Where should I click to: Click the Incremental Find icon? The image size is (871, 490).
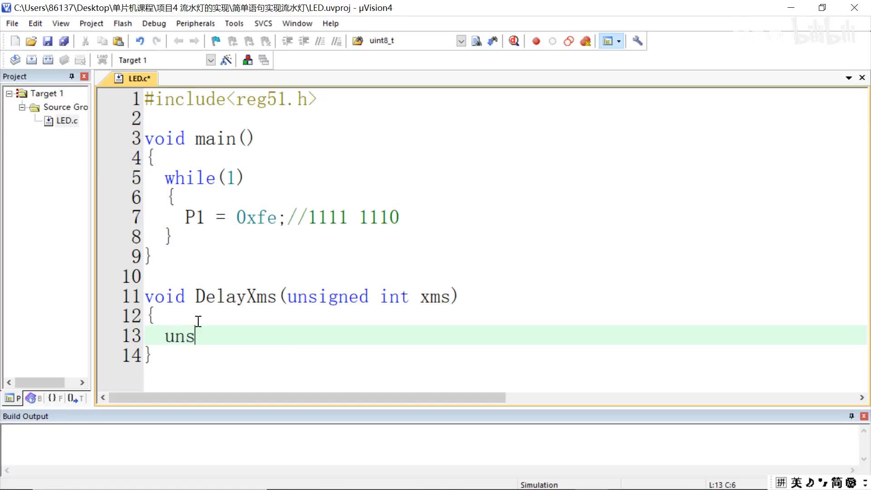click(493, 41)
